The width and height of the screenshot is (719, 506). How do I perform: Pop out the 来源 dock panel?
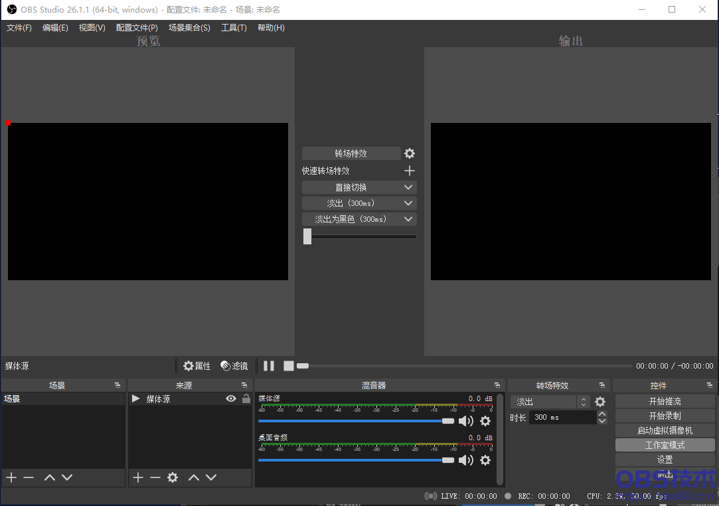click(244, 385)
